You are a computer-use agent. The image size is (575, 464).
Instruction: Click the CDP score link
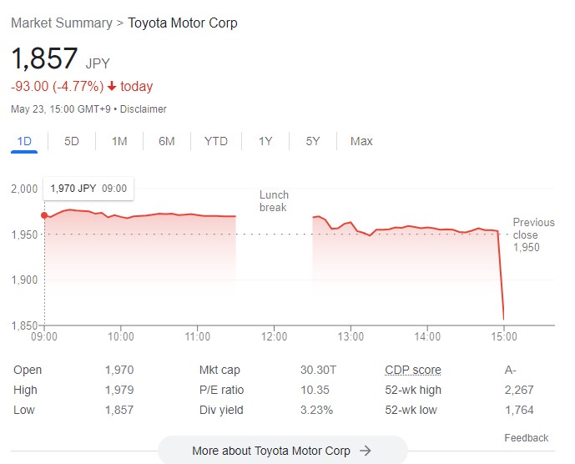413,370
